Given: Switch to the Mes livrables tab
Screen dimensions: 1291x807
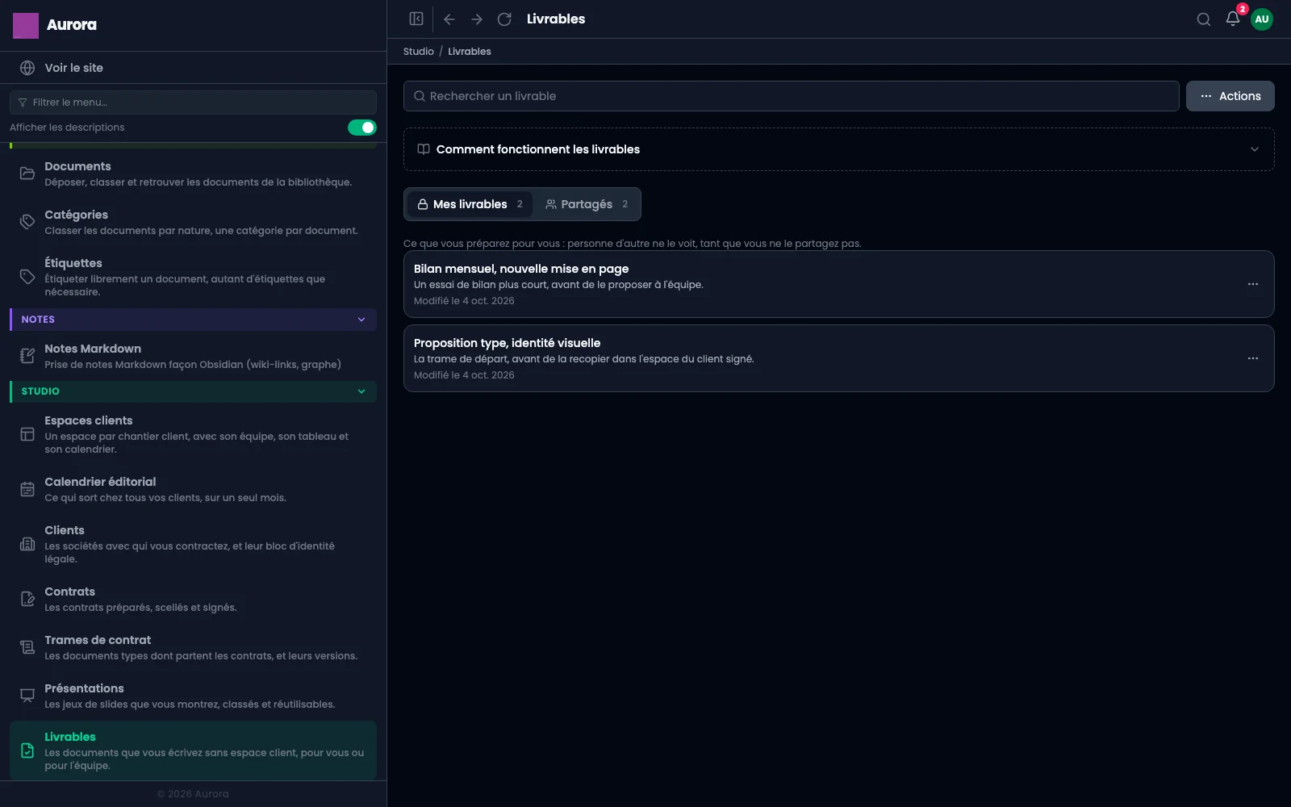Looking at the screenshot, I should click(470, 204).
